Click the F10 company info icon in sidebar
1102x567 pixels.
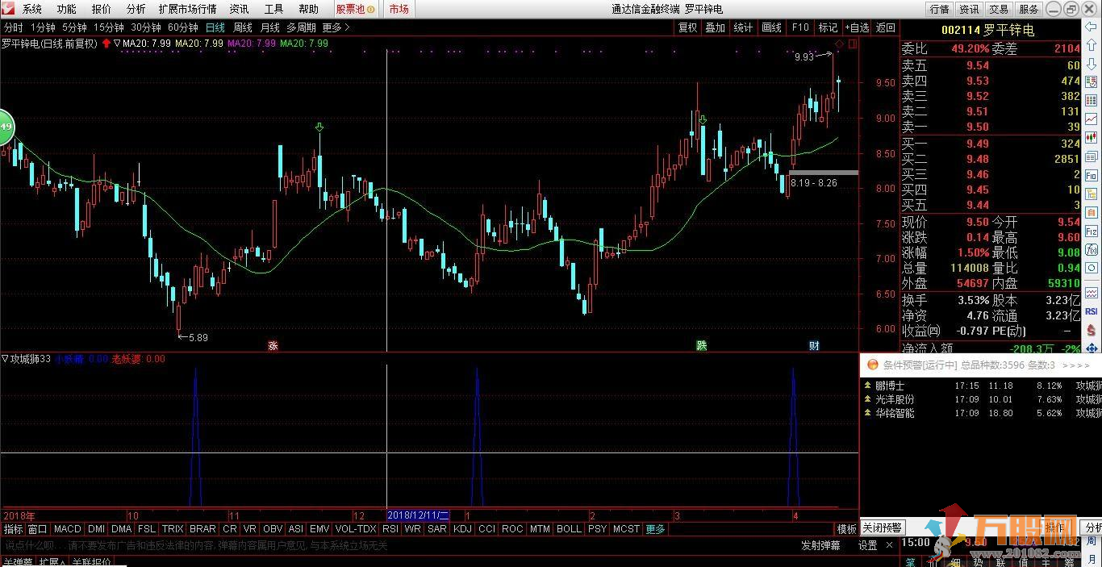(x=1091, y=175)
